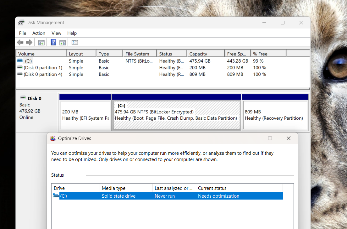Click the Free Sp... column header
Screen dimensions: 347x229
[x=237, y=54]
